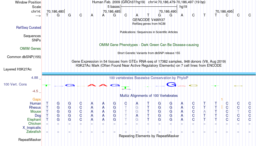
Task: Click the SNPs track label
Action: (x=36, y=40)
